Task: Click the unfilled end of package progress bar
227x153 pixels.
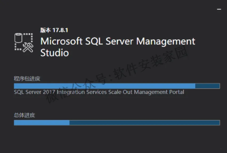Action: tap(207, 86)
